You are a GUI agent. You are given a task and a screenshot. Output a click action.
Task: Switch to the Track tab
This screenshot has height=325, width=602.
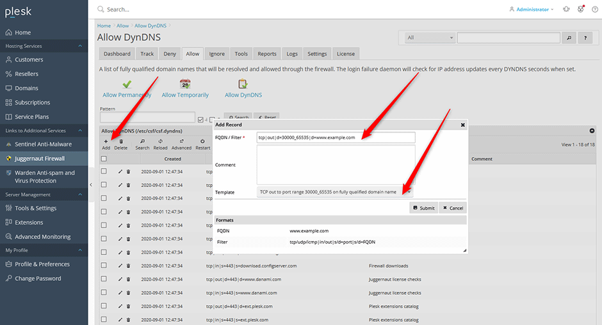point(147,54)
